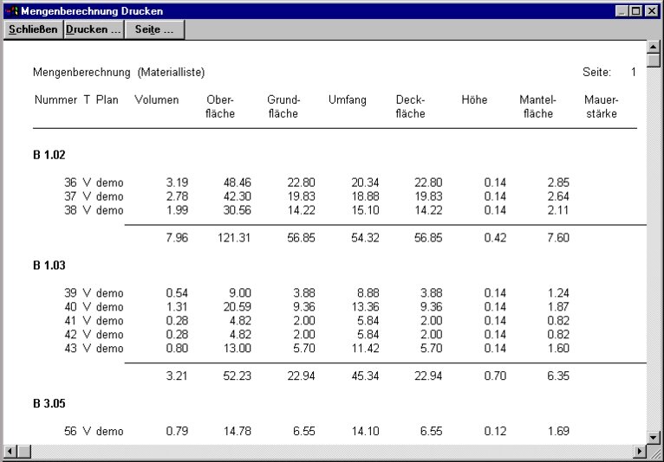This screenshot has width=664, height=462.
Task: Click the Umfang total 45.34
Action: point(365,376)
